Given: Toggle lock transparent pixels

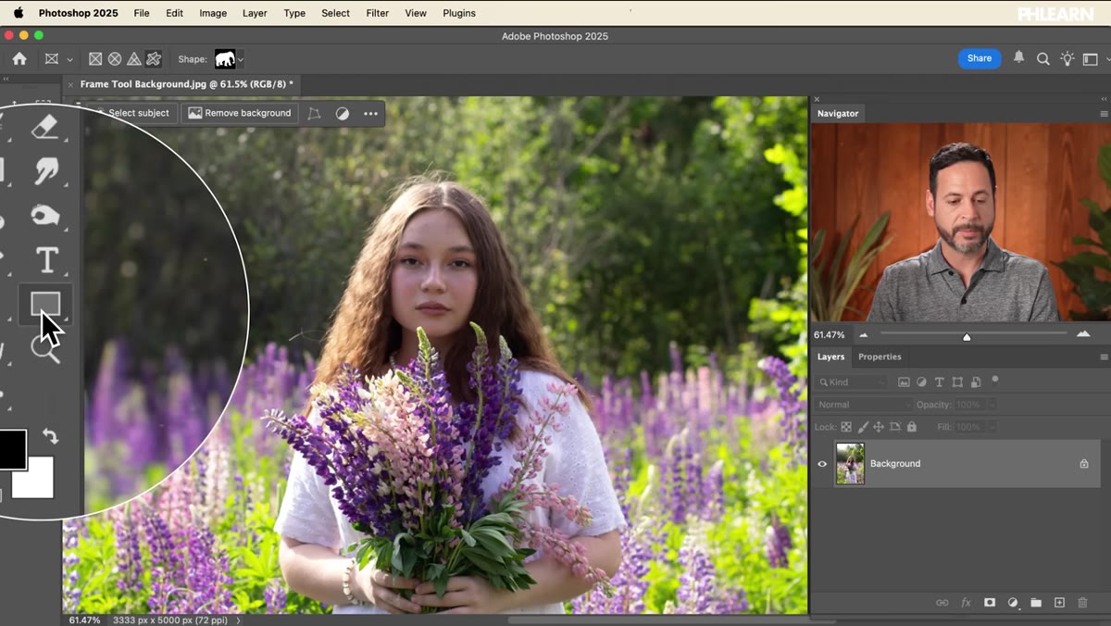Looking at the screenshot, I should tap(846, 427).
